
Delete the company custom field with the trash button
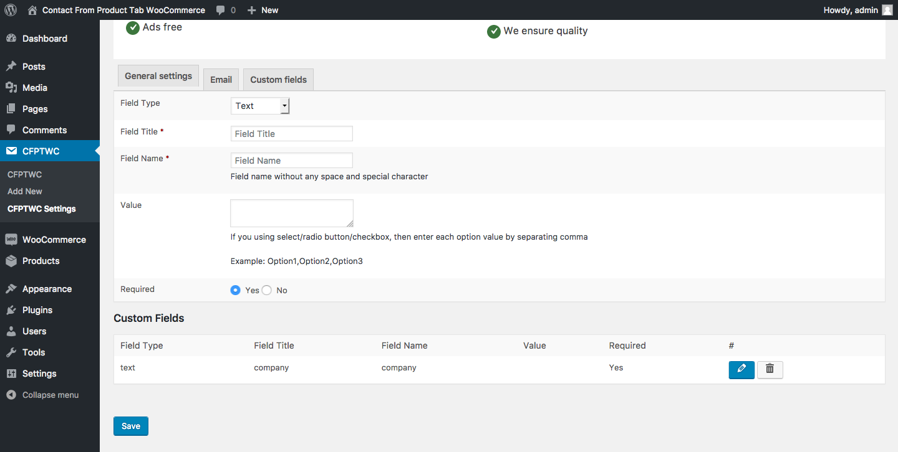click(770, 370)
